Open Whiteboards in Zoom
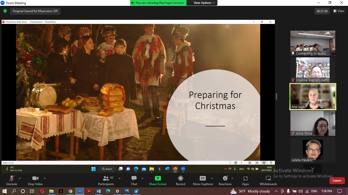 point(268,181)
